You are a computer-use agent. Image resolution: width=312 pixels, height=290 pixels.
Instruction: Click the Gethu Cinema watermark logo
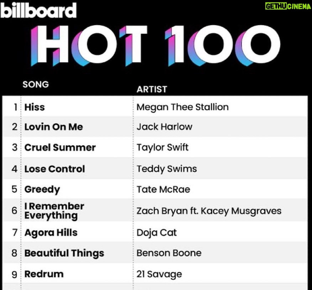(x=288, y=7)
